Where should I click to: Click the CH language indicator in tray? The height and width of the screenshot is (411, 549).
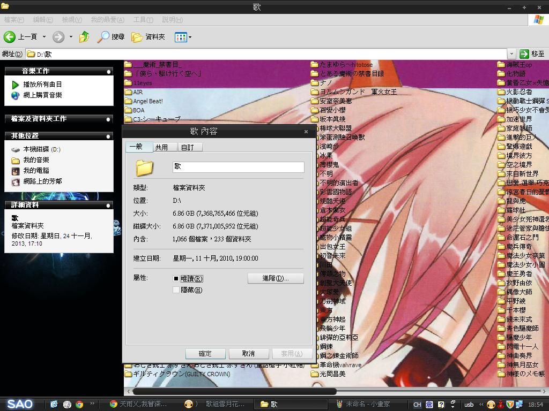(x=417, y=405)
